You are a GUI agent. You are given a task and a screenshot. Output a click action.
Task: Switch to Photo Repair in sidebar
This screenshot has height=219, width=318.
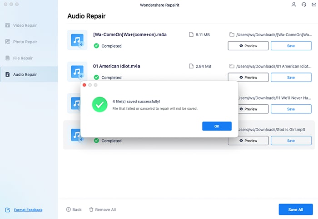tap(29, 42)
